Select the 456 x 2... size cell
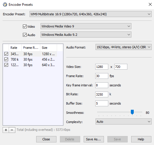Viewport: 154px width, 145px height. 48,60
